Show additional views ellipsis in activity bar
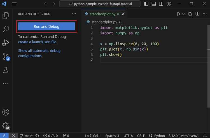 pos(6,84)
